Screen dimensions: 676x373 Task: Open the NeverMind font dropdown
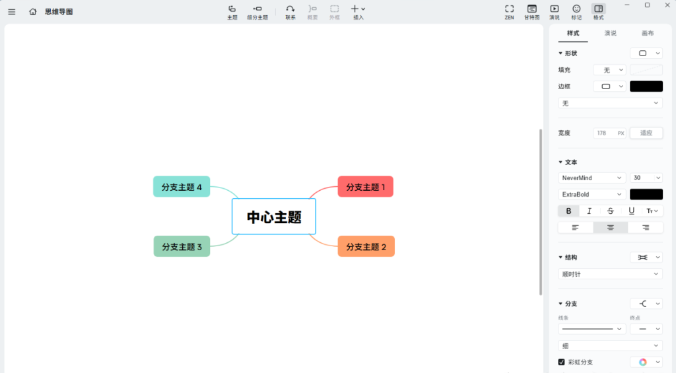(591, 178)
